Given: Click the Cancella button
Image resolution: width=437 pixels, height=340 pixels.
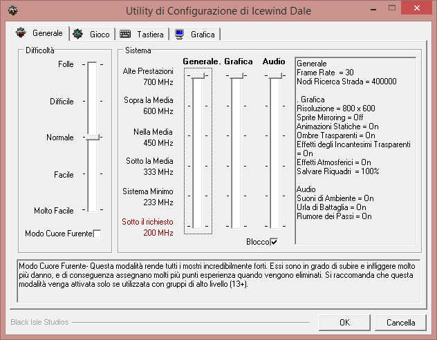Looking at the screenshot, I should (400, 323).
